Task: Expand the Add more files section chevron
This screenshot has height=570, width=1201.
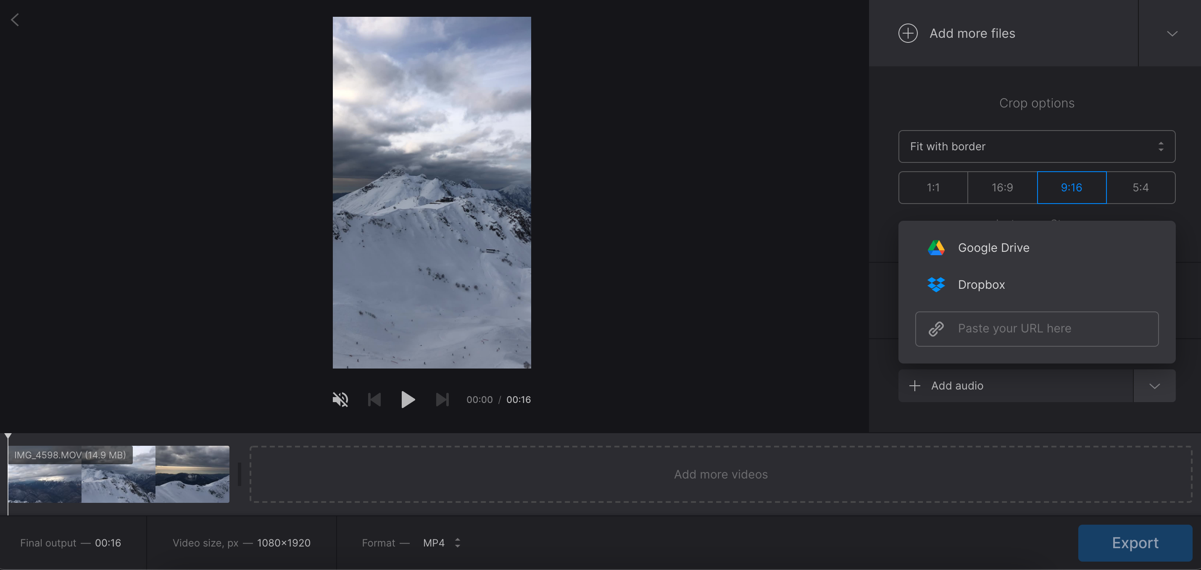Action: click(x=1173, y=33)
